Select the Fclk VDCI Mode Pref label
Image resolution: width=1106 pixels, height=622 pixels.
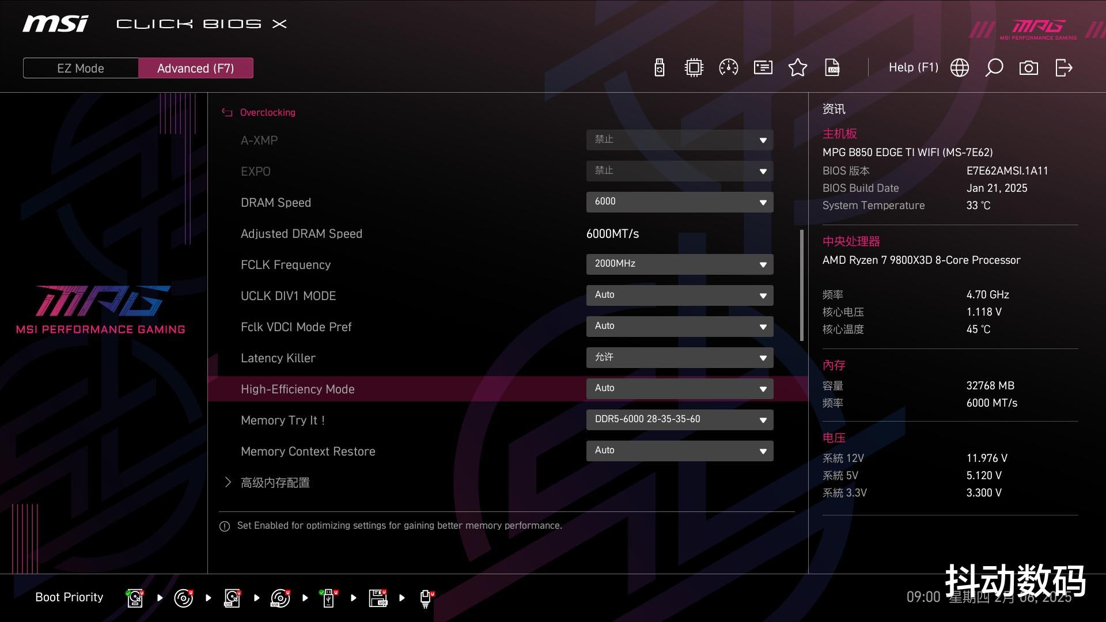(x=296, y=327)
